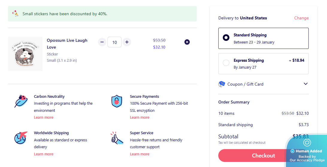Image resolution: width=327 pixels, height=167 pixels.
Task: Click the quantity input field
Action: tap(114, 42)
